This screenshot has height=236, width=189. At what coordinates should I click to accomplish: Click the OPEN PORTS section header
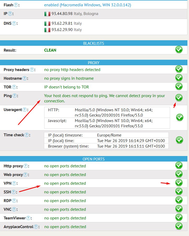[93, 159]
